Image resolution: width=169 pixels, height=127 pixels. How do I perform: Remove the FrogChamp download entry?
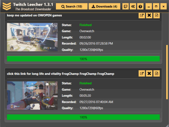[x=149, y=73]
